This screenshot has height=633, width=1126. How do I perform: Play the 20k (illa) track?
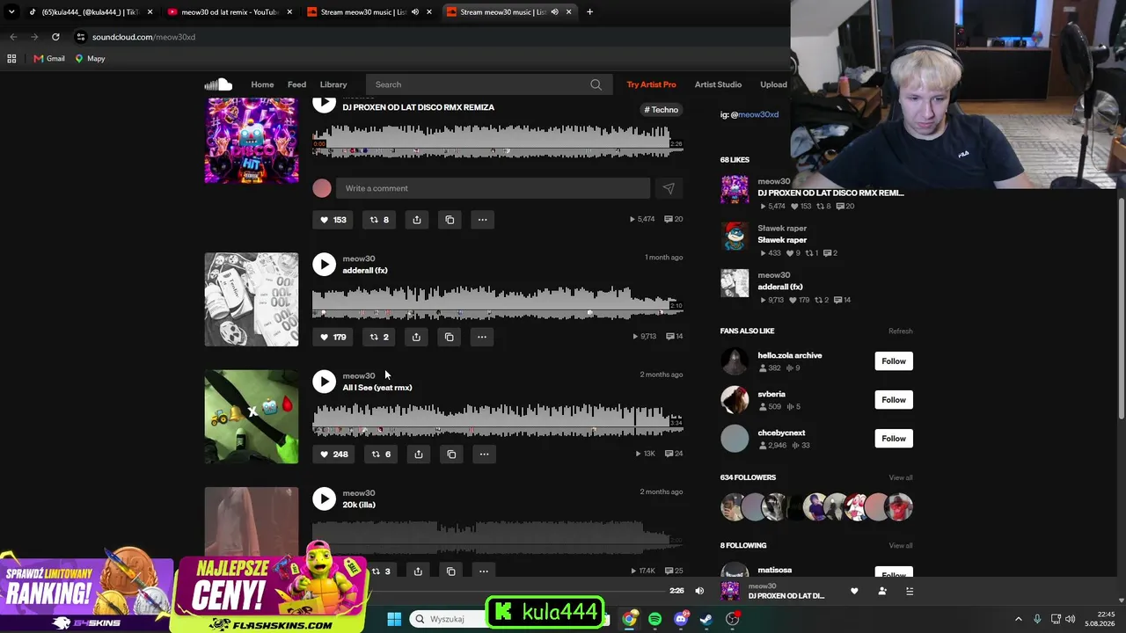(x=324, y=498)
